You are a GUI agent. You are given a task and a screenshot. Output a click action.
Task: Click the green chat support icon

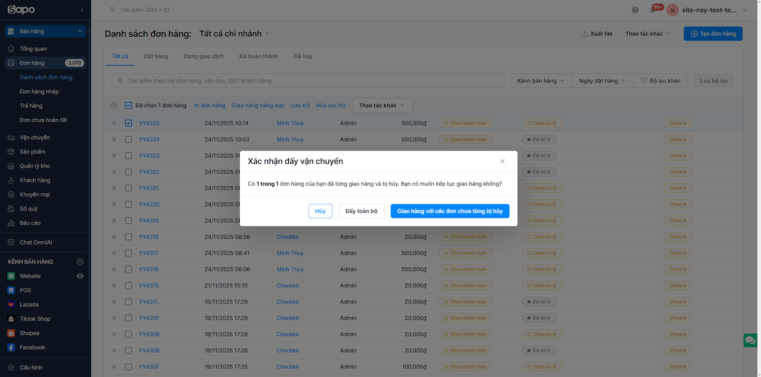click(x=750, y=340)
